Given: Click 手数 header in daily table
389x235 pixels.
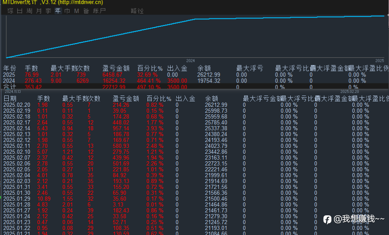Looking at the screenshot, I should 43,99.
